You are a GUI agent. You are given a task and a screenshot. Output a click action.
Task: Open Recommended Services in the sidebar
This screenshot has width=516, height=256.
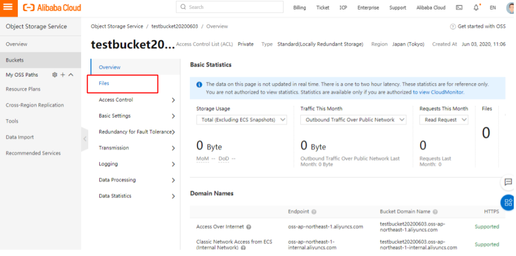point(33,153)
